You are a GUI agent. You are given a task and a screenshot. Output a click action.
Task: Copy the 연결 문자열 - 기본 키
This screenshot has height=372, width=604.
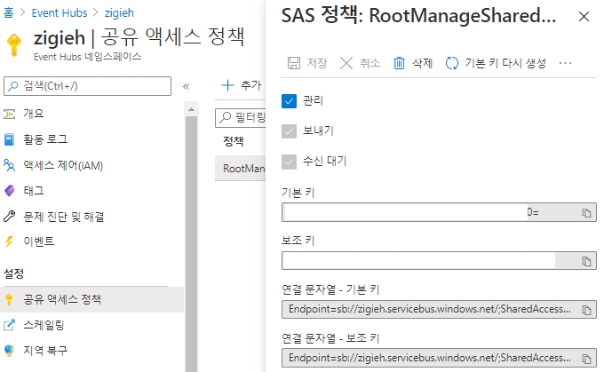[x=586, y=310]
